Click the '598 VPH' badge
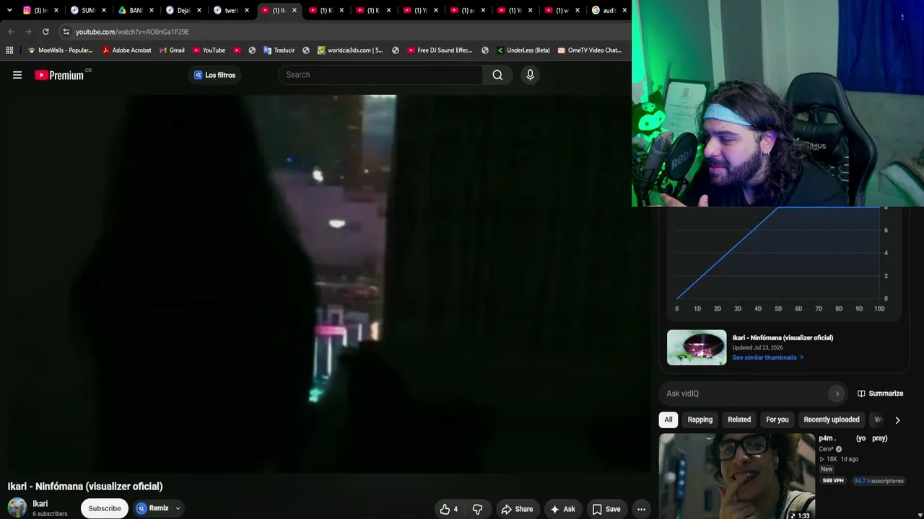This screenshot has width=924, height=519. [833, 481]
